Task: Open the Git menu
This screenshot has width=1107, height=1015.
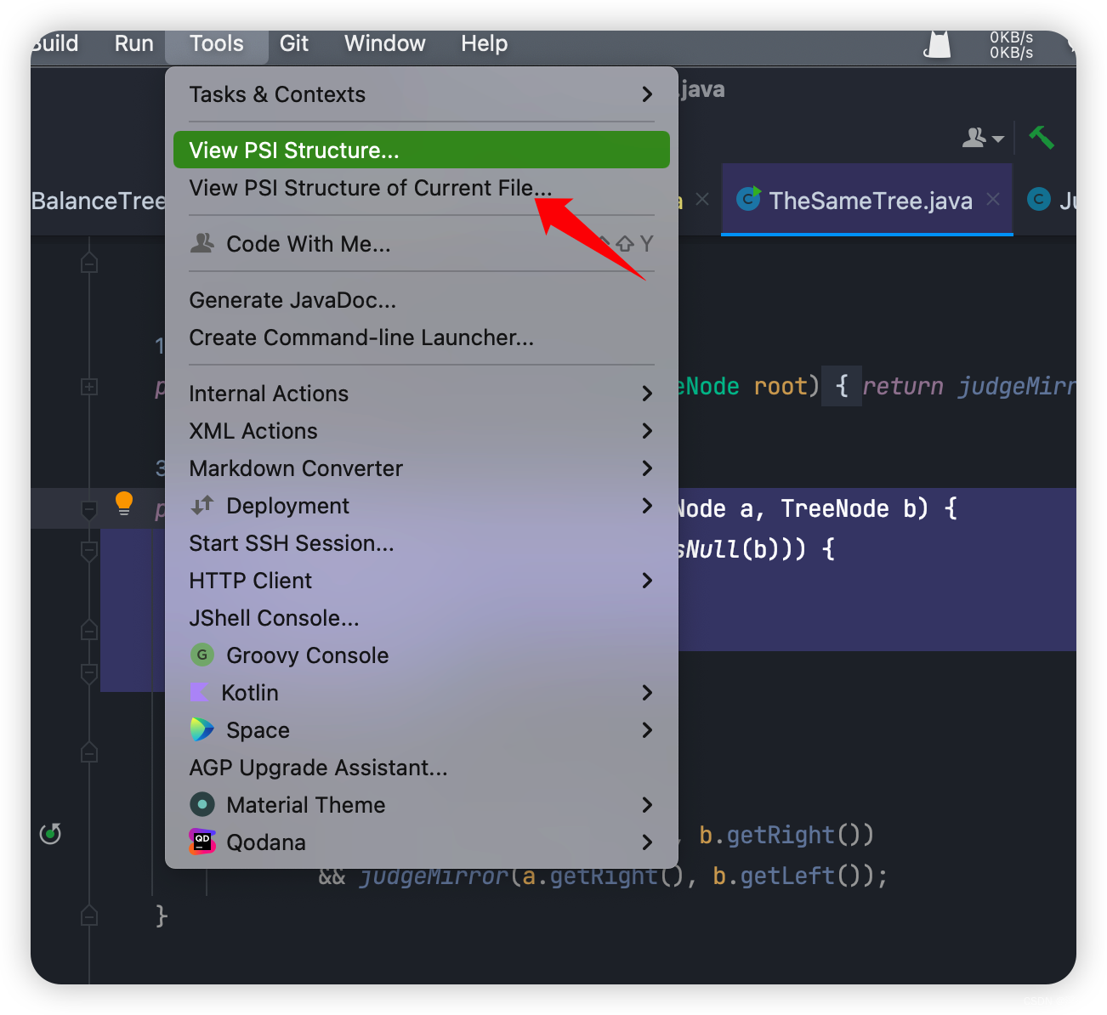Action: click(x=294, y=43)
